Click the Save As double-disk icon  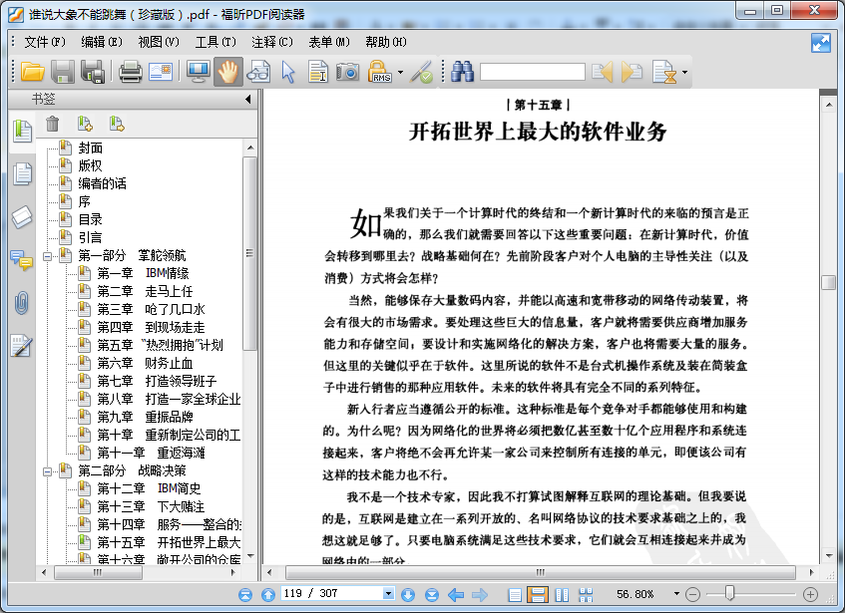point(93,72)
